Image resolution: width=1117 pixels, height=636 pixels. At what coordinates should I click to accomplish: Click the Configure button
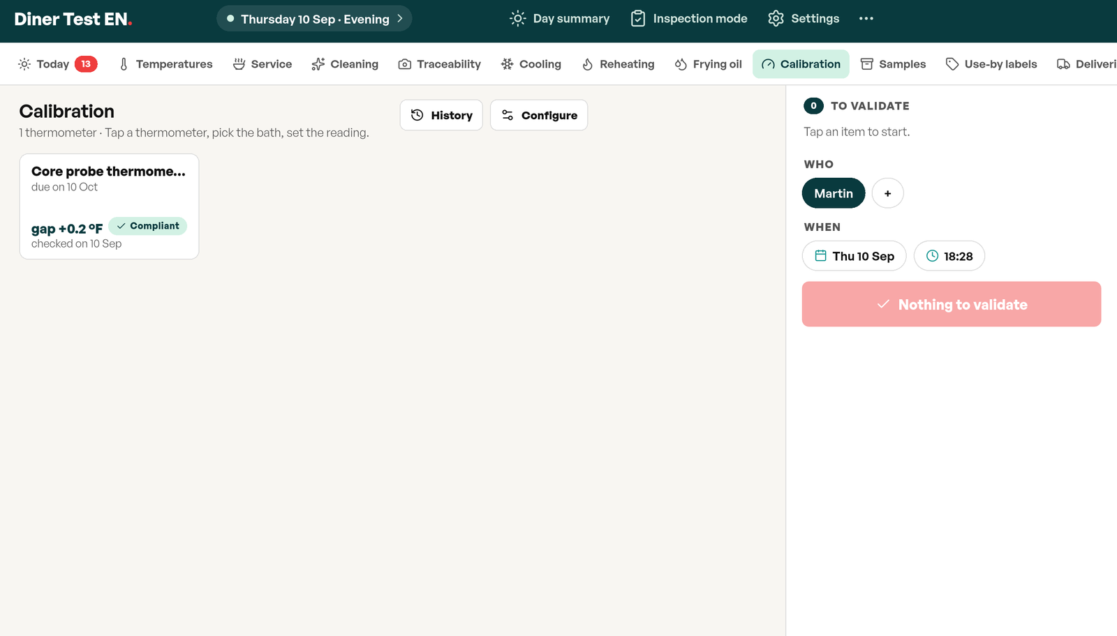[x=539, y=115]
